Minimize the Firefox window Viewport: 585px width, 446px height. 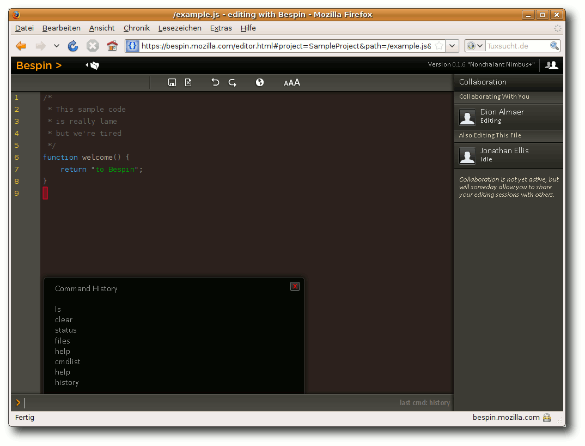tap(528, 15)
